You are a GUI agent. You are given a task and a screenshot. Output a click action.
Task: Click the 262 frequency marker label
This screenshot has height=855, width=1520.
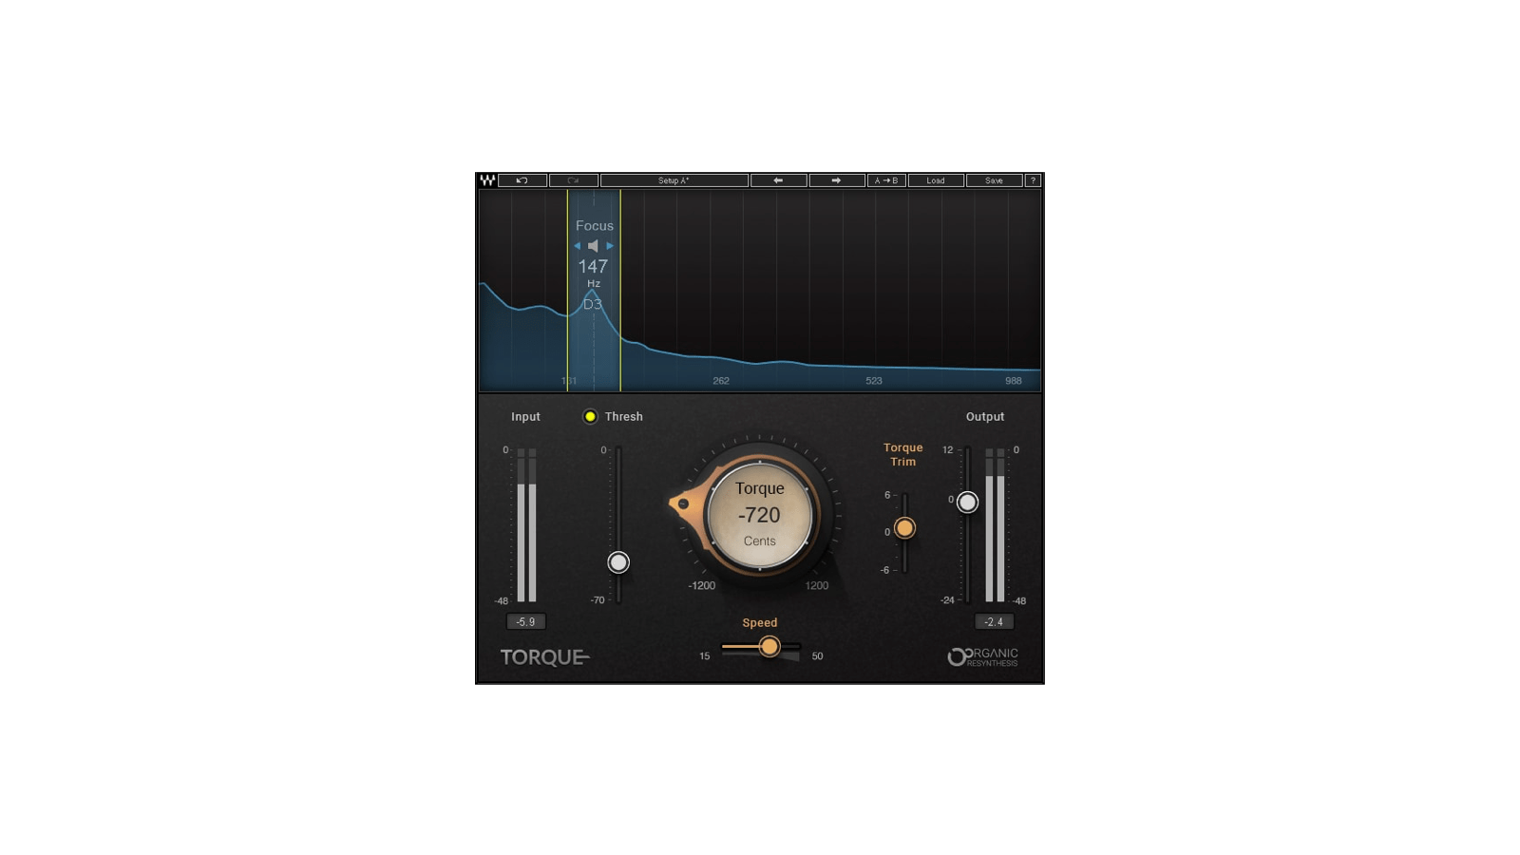pos(721,381)
